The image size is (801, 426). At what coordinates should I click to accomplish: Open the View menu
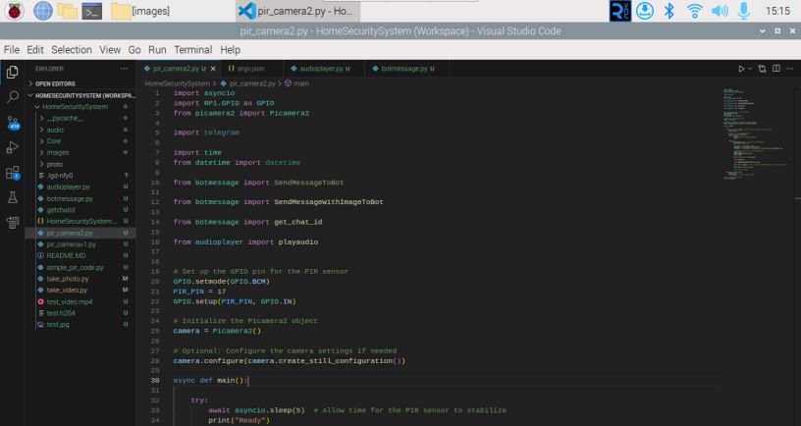(x=110, y=49)
